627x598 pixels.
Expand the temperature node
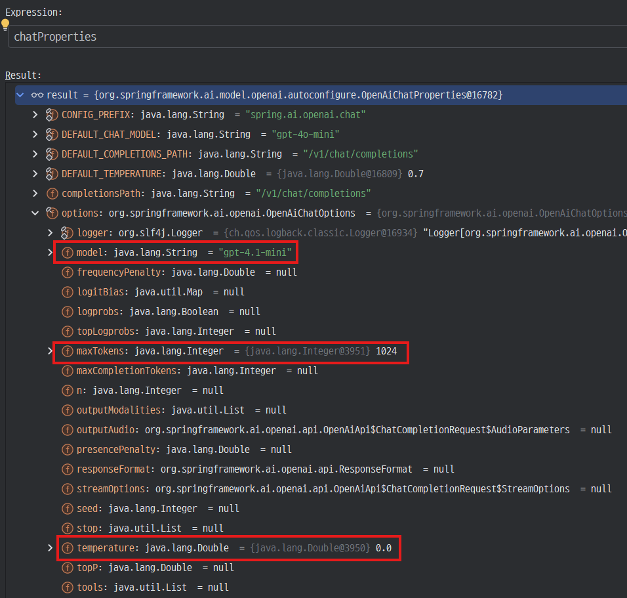(x=50, y=547)
